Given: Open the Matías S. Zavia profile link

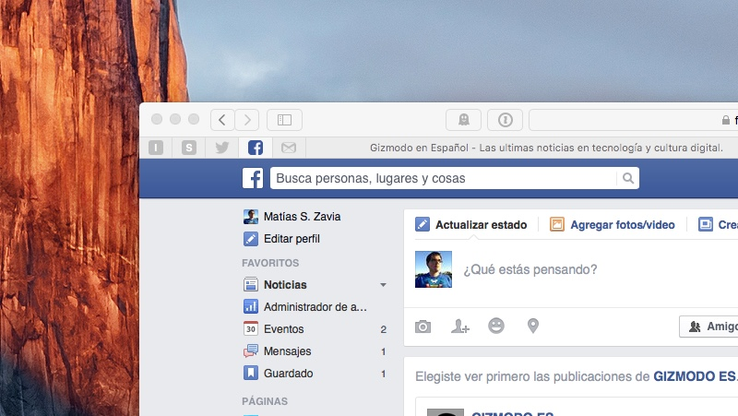Looking at the screenshot, I should 302,217.
